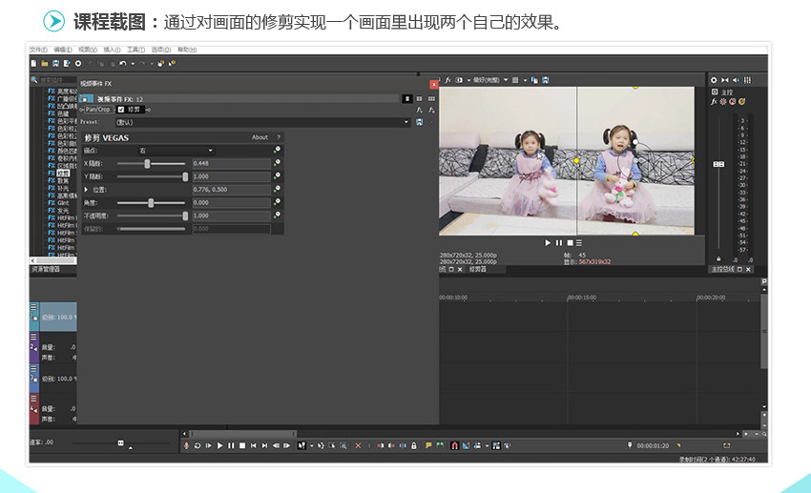
Task: Open the 编辑 menu
Action: click(63, 50)
